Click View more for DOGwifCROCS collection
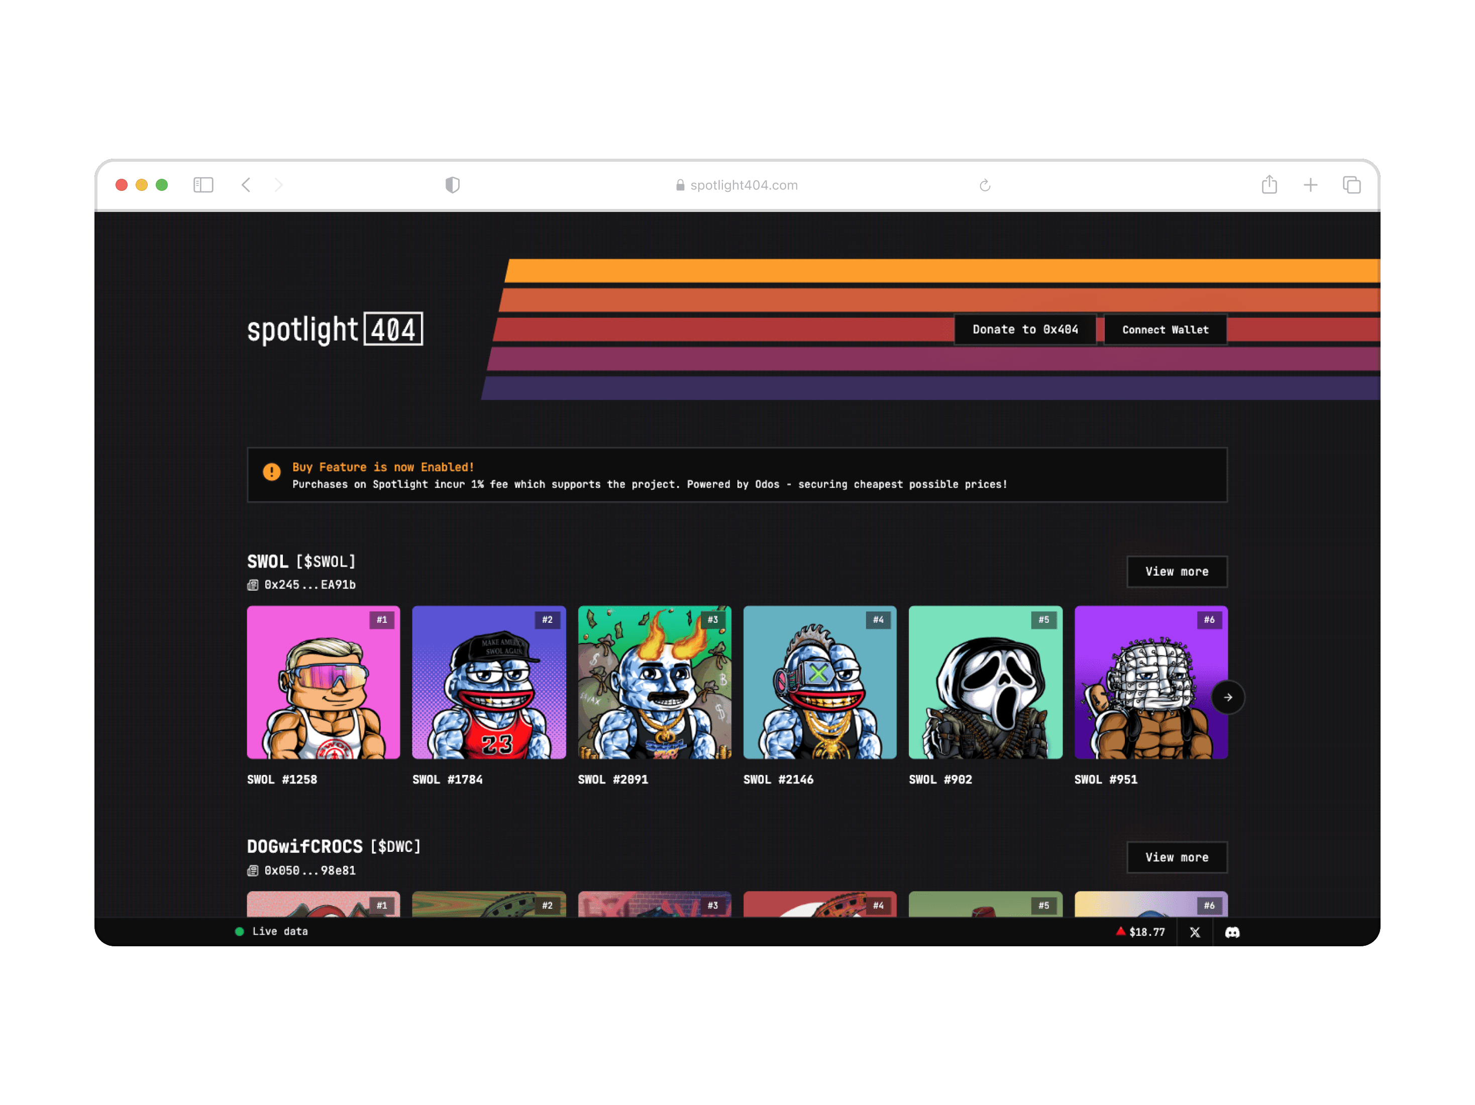 (x=1176, y=857)
